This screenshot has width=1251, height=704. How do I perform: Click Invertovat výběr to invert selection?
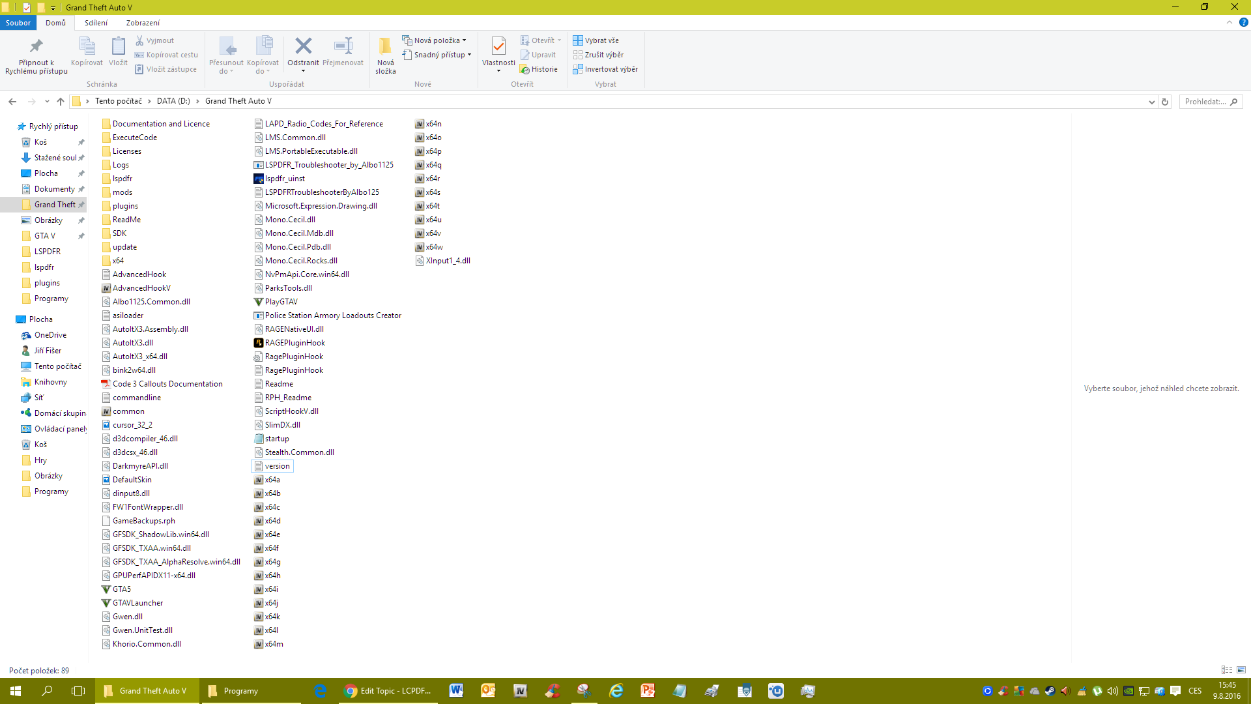coord(605,69)
